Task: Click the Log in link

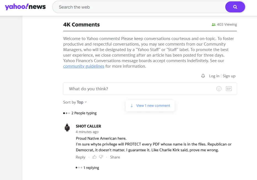Action: [x=214, y=76]
